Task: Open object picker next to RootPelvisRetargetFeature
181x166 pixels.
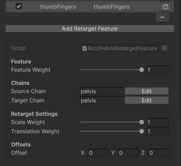Action: coord(164,48)
